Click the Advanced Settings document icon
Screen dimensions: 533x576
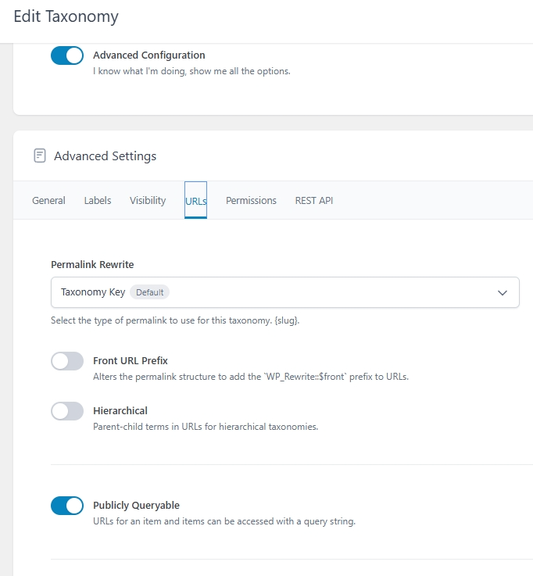pyautogui.click(x=39, y=156)
